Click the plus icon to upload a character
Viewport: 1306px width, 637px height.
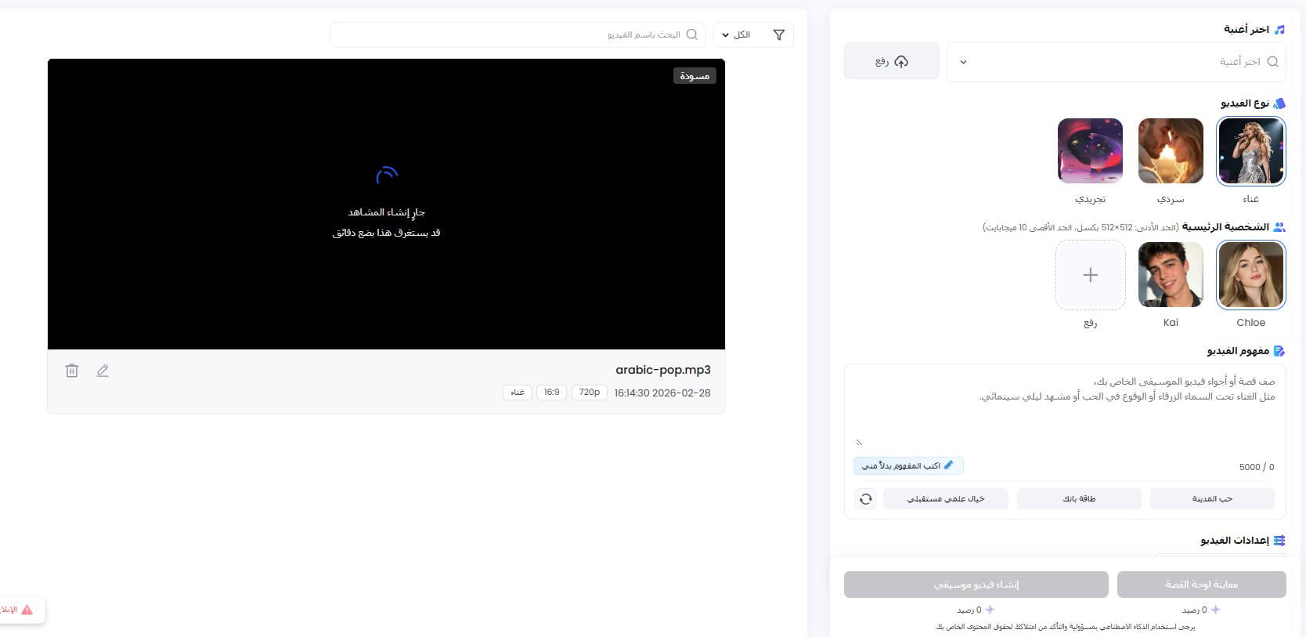1090,275
